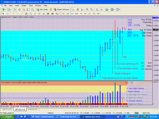Switch timeframe to M5
Viewport: 159px width, 119px height.
click(68, 14)
